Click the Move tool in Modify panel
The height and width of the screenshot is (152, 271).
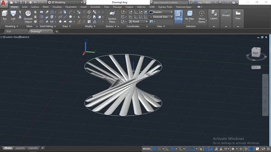coord(89,12)
